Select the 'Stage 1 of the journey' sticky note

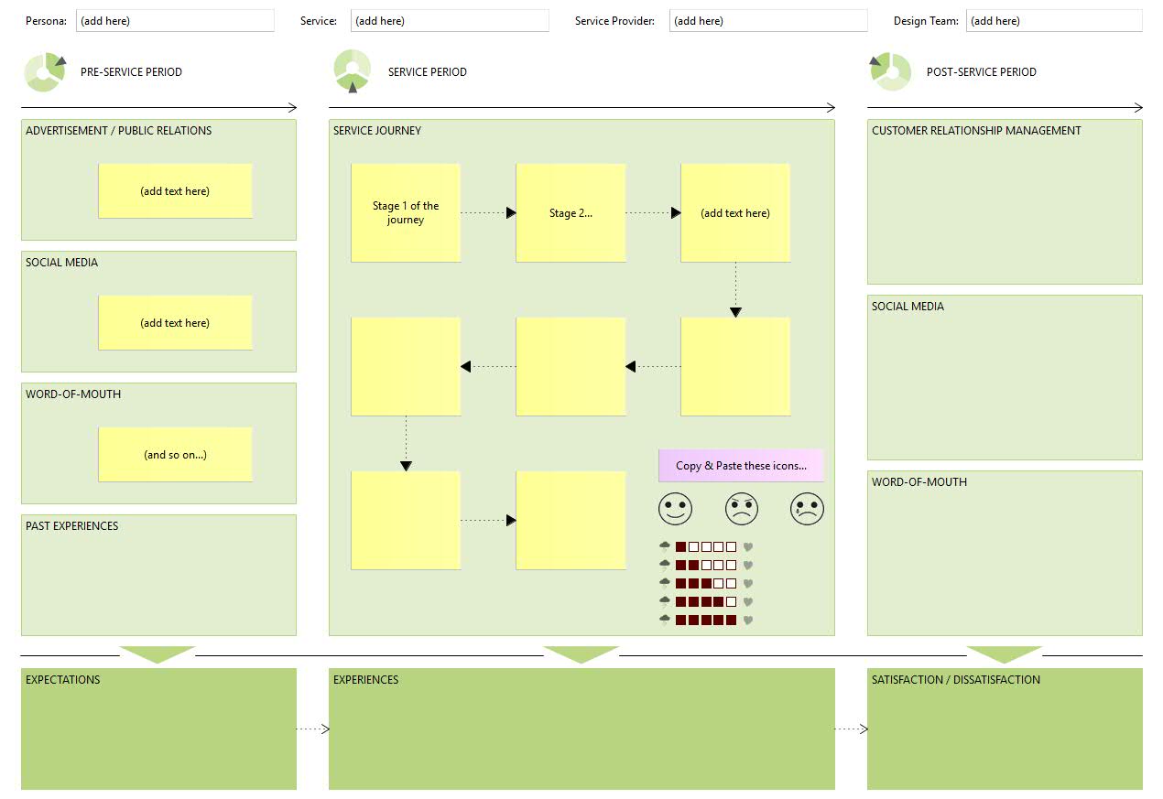pos(406,213)
